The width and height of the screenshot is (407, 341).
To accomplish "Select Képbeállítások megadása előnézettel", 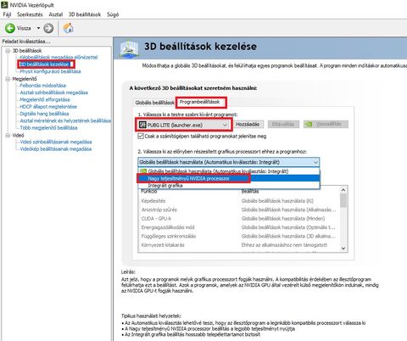I will (59, 58).
